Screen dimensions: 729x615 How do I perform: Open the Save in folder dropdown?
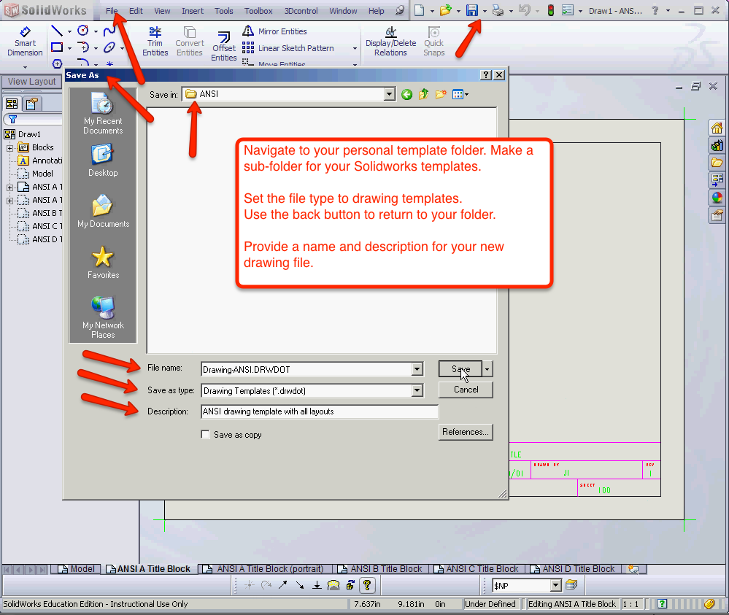pos(389,93)
